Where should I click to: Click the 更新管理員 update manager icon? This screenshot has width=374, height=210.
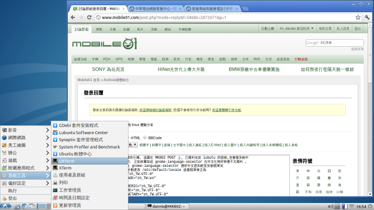55,205
